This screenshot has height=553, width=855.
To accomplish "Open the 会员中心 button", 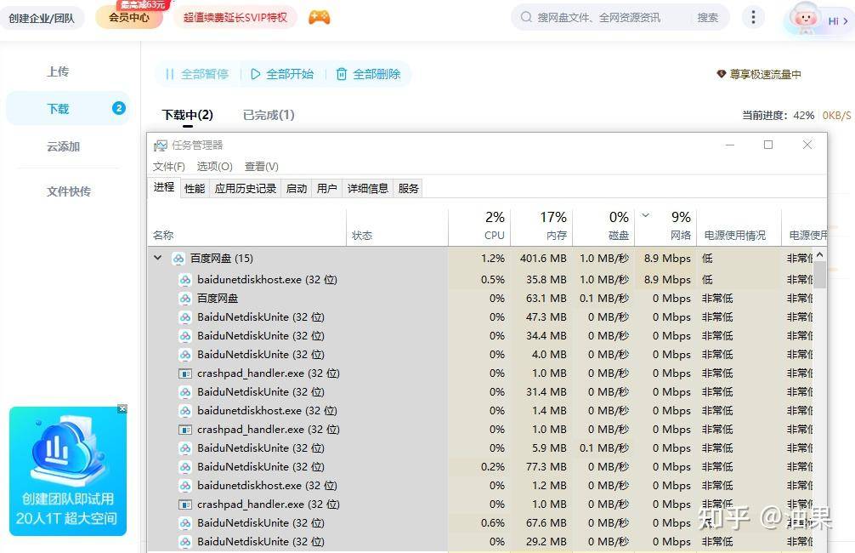I will (x=128, y=18).
